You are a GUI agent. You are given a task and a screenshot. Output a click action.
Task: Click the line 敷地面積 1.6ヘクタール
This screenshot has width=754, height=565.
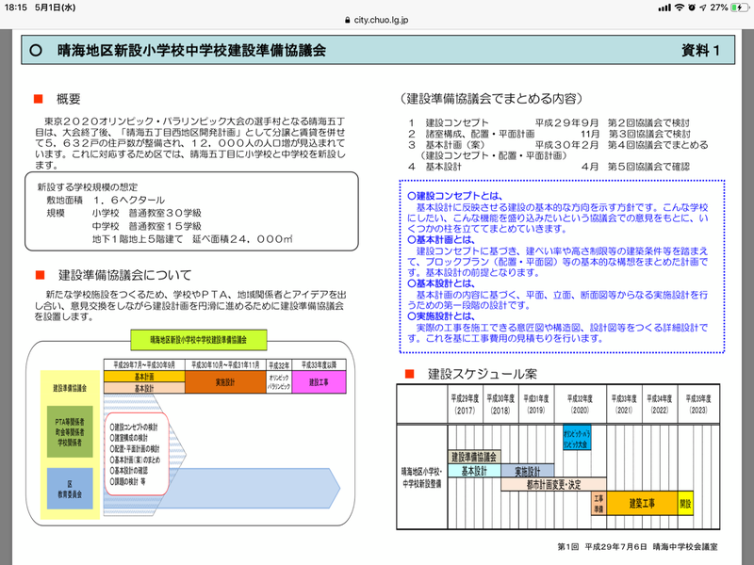(106, 200)
